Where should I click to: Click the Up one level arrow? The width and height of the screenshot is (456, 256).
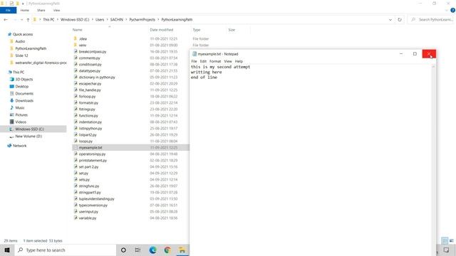[28, 20]
